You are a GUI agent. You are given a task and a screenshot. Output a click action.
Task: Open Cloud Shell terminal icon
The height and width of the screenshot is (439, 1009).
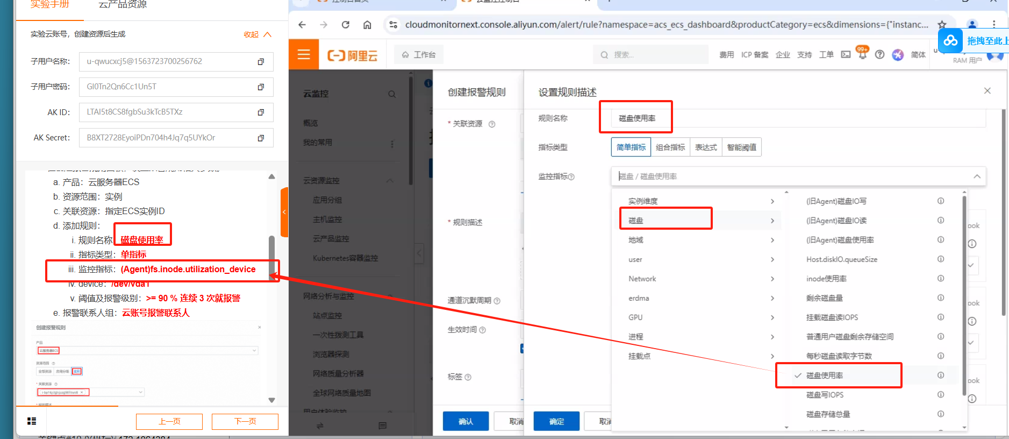click(846, 54)
